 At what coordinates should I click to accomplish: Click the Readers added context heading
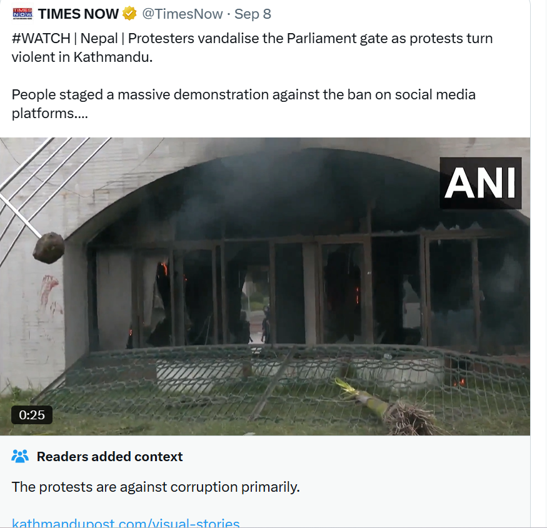pyautogui.click(x=109, y=457)
